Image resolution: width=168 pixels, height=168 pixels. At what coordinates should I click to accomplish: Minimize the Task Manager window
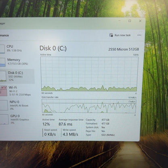point(120,21)
